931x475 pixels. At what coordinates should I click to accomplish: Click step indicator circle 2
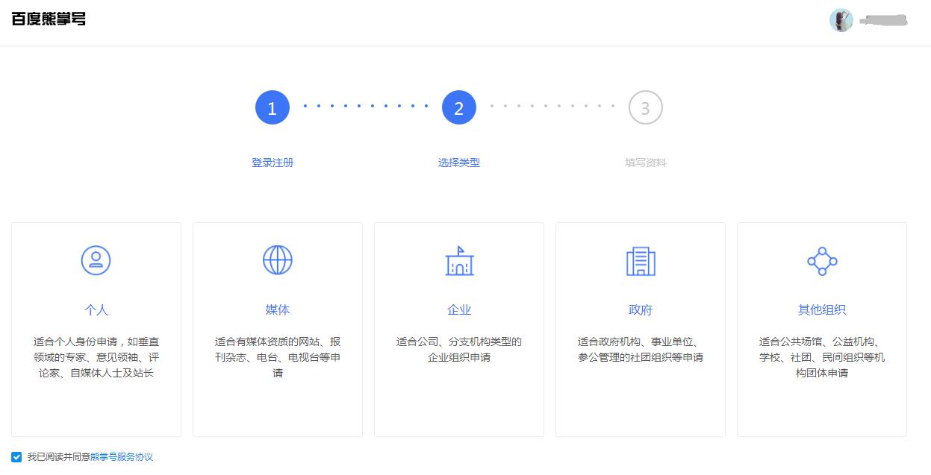click(x=458, y=107)
